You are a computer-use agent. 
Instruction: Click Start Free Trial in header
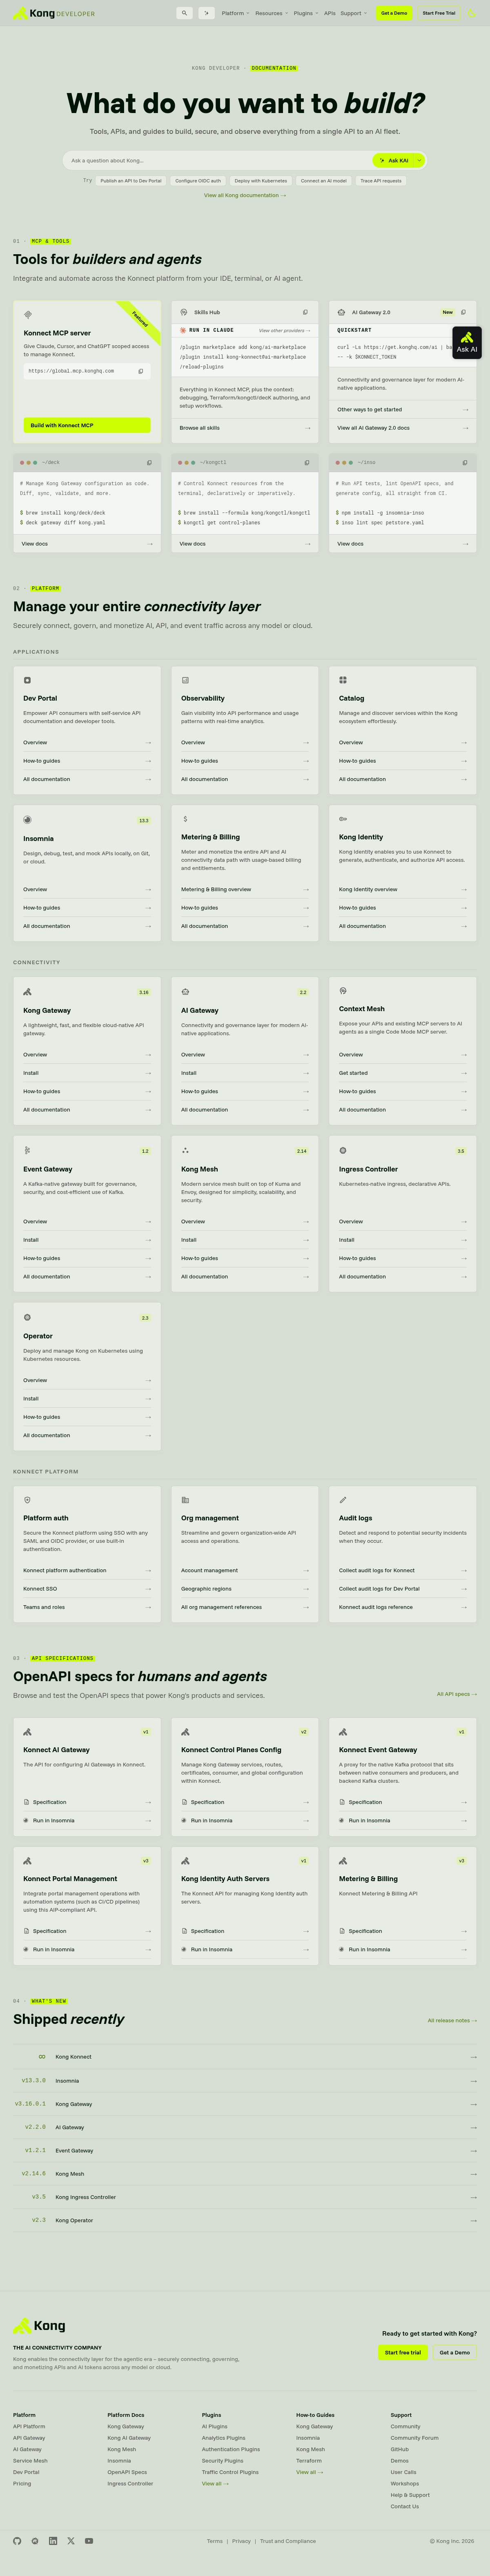(439, 14)
